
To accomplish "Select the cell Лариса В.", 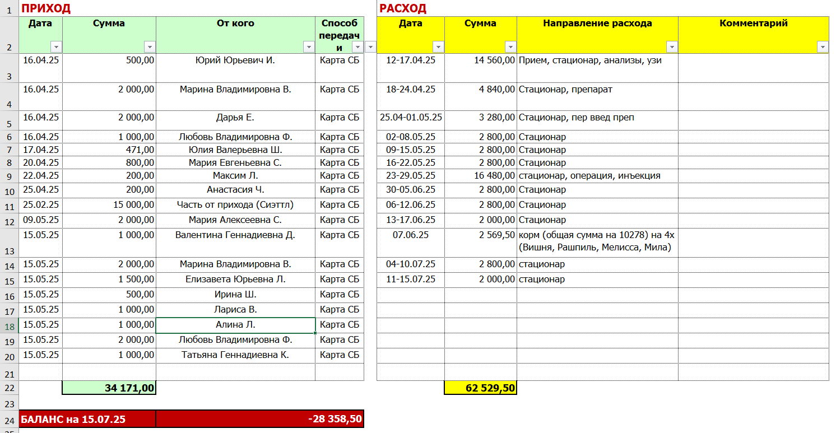I will (235, 309).
